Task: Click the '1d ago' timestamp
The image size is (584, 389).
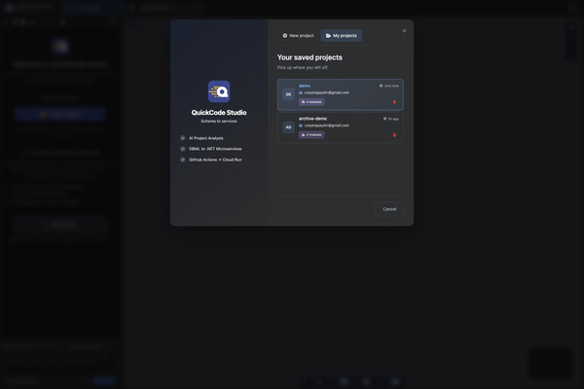Action: (390, 119)
